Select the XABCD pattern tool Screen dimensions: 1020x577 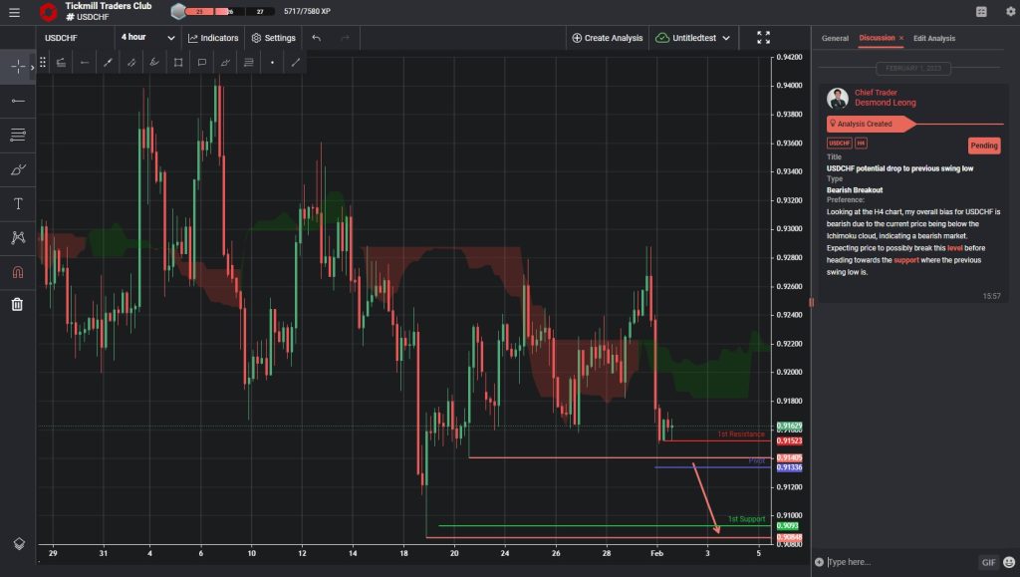pos(17,237)
